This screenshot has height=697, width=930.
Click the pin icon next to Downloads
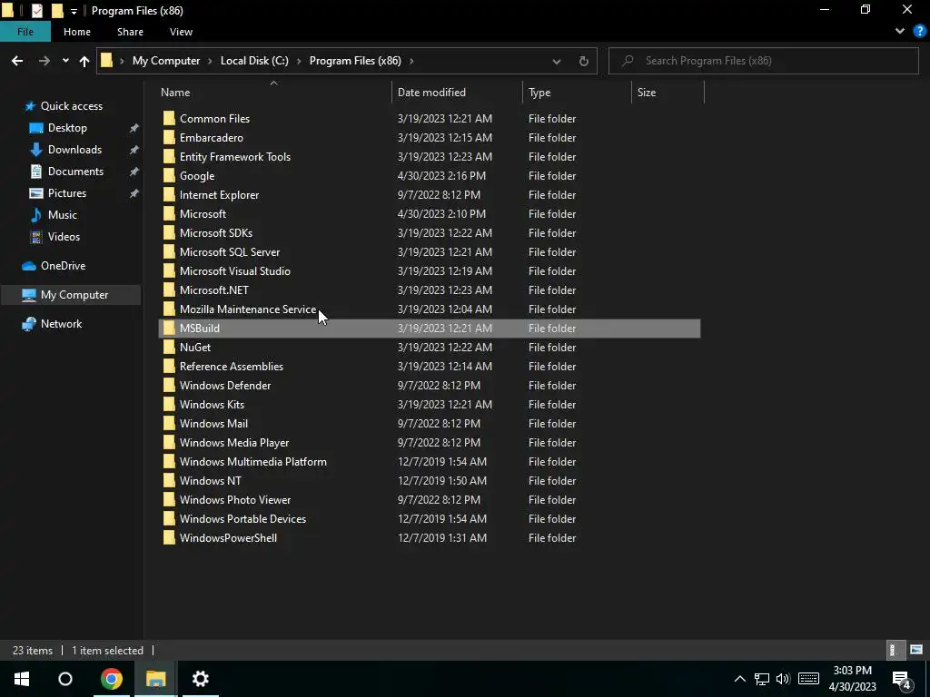click(134, 150)
